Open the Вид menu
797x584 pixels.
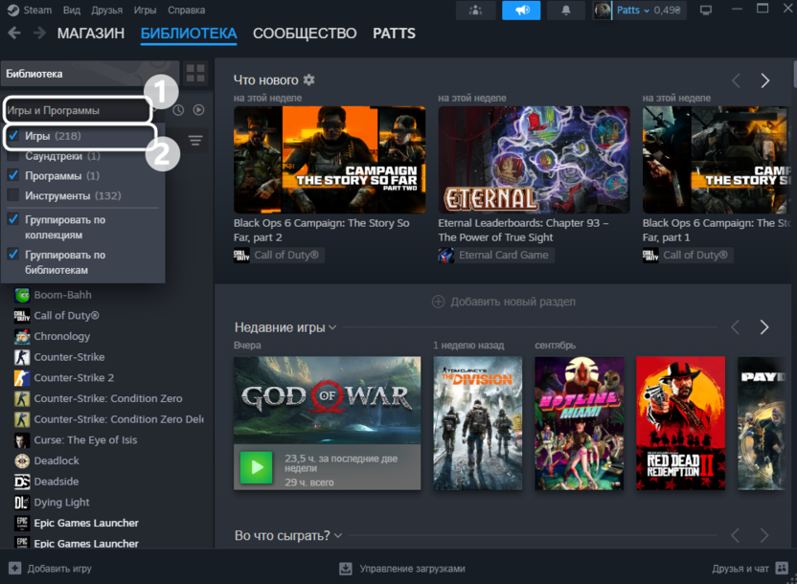tap(72, 11)
